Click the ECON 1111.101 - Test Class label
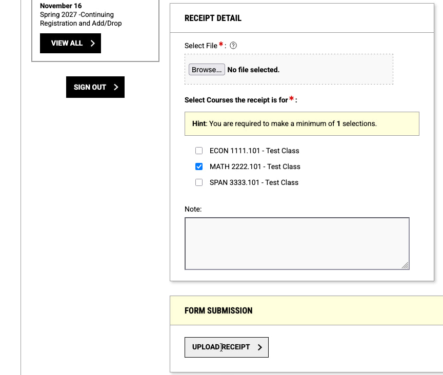This screenshot has height=375, width=443. [254, 151]
